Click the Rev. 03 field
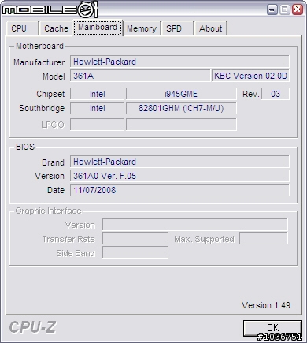Screen dimensions: 307x343 (276, 94)
